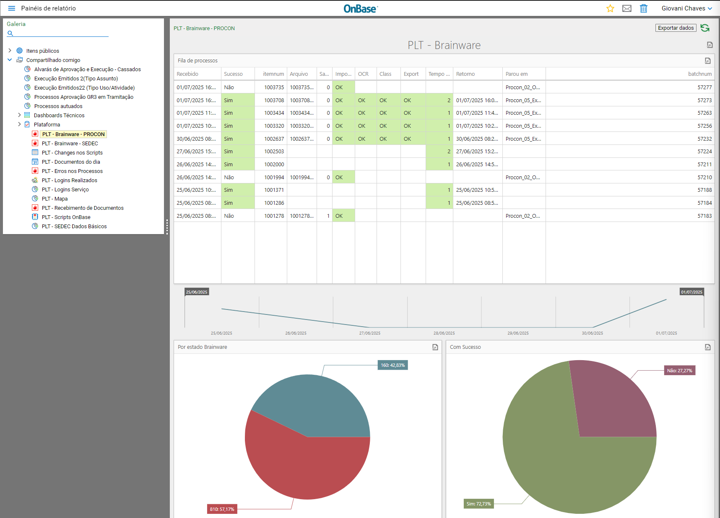Refresh the dashboard with green arrows icon

tap(705, 28)
